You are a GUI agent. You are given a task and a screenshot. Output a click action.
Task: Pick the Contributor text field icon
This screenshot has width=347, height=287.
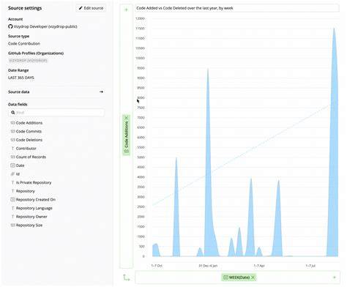(12, 149)
